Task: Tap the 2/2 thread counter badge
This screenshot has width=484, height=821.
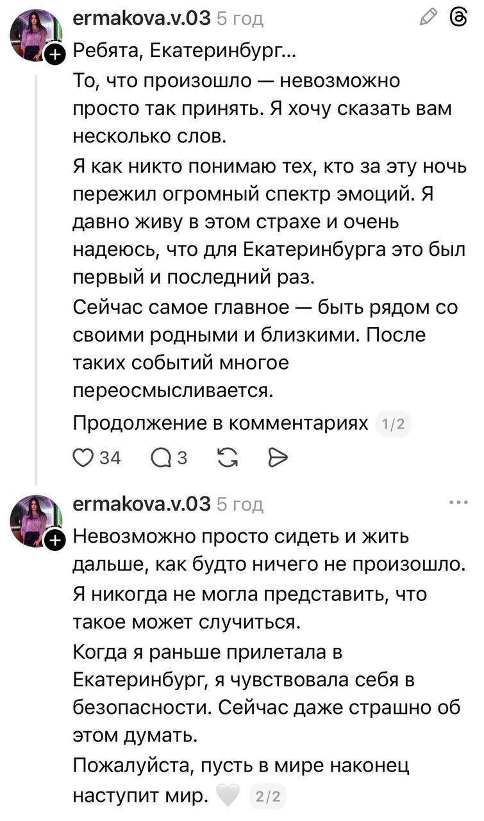Action: 267,797
